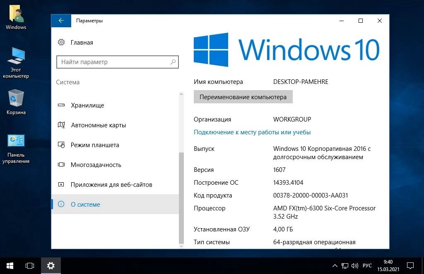Click the Приложения для веб-сайтов icon
This screenshot has height=274, width=424.
[x=61, y=184]
